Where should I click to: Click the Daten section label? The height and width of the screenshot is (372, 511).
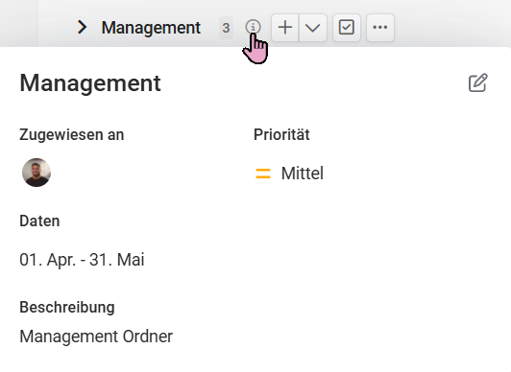tap(39, 221)
